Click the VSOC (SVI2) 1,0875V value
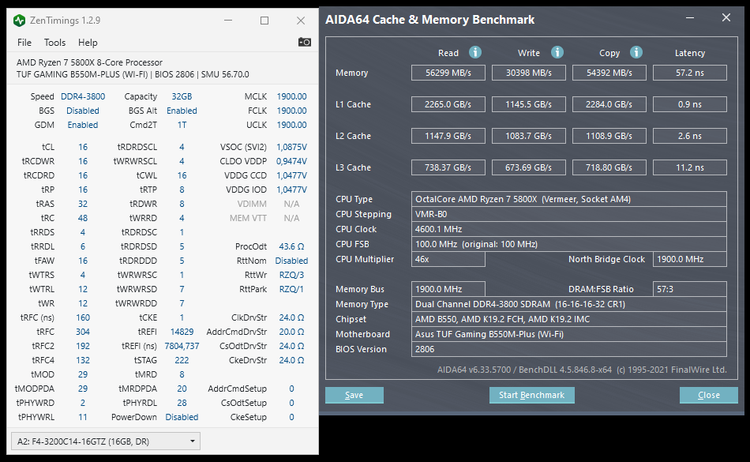Image resolution: width=750 pixels, height=462 pixels. pos(292,147)
